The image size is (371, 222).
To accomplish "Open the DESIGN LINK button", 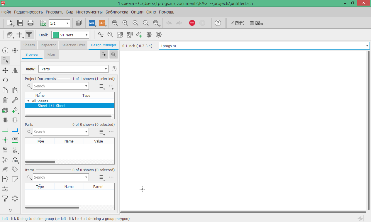I will (x=238, y=23).
